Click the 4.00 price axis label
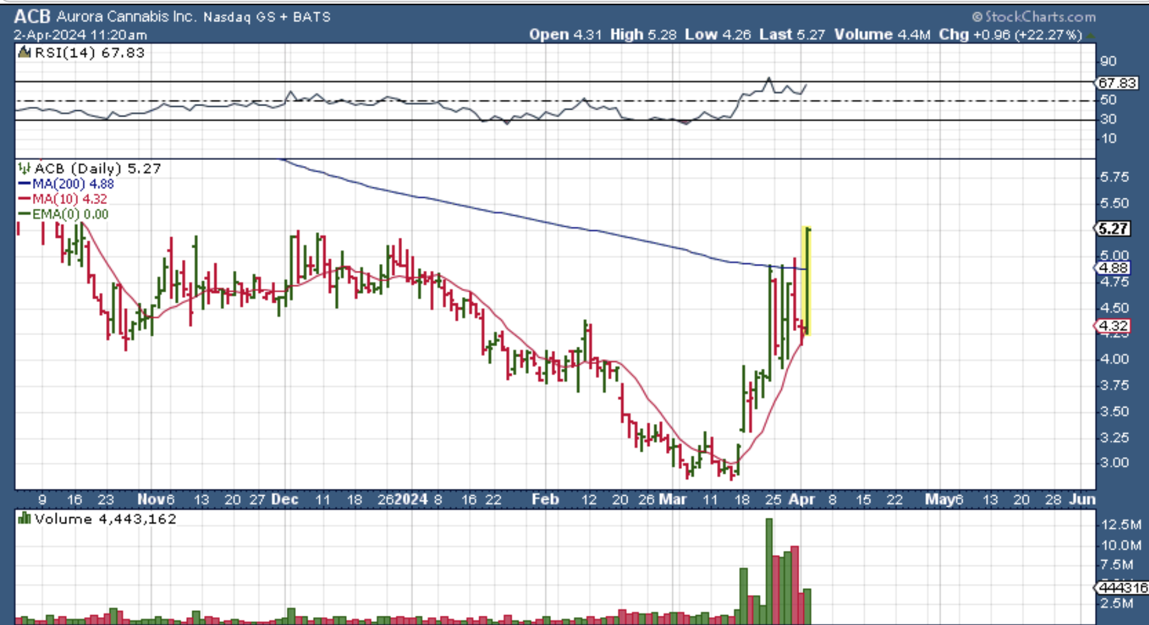 1115,359
